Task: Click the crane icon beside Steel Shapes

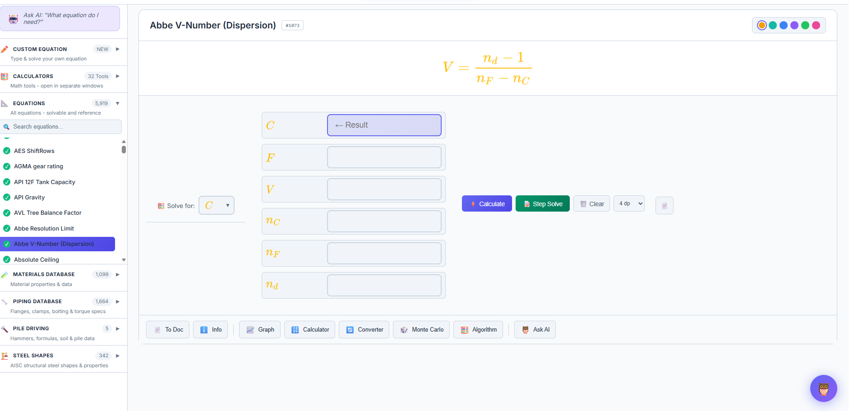Action: [5, 356]
